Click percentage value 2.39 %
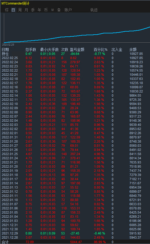This screenshot has width=150, height=244. pyautogui.click(x=99, y=208)
